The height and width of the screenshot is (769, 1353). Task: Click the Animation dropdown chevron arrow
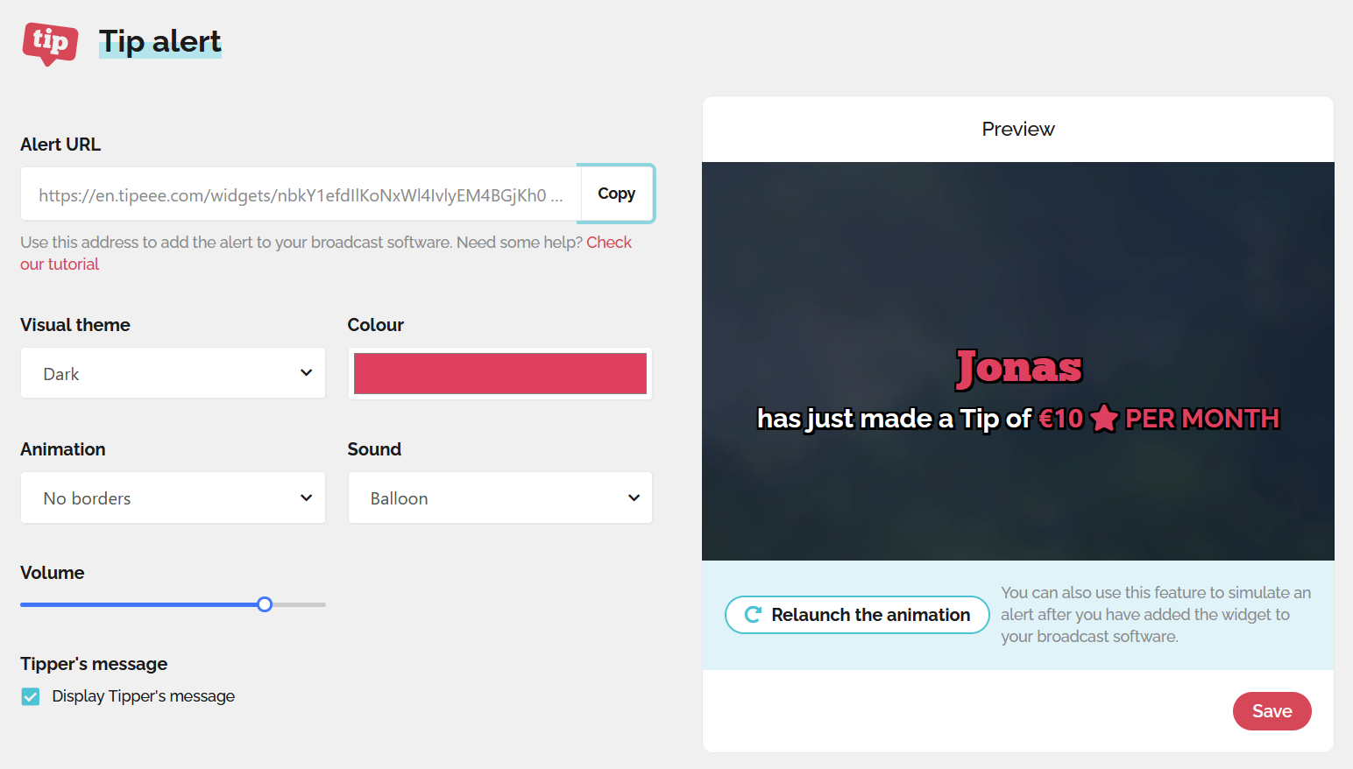[306, 497]
